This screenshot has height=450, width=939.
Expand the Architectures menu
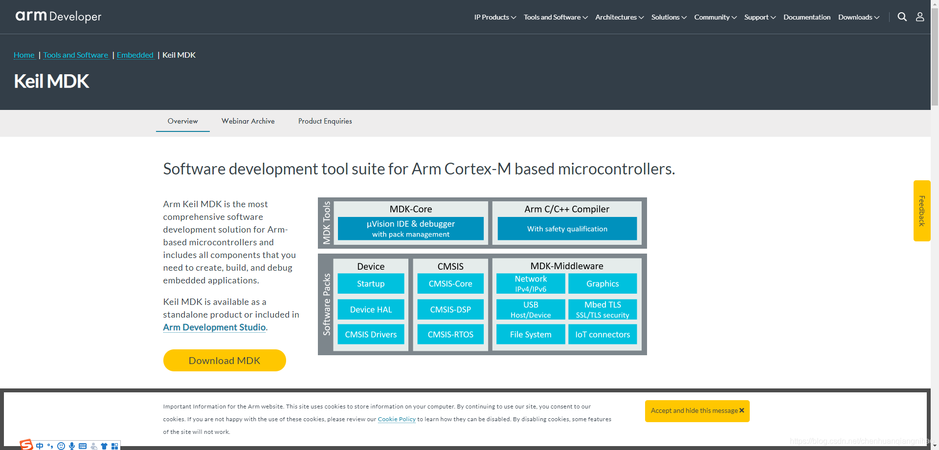619,17
